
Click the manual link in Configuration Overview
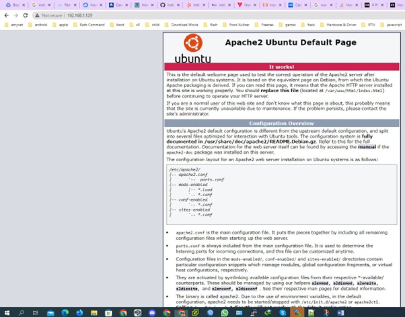(367, 147)
